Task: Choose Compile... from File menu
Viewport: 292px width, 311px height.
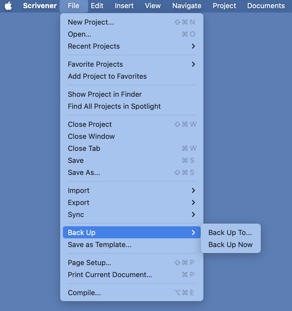Action: pyautogui.click(x=132, y=293)
